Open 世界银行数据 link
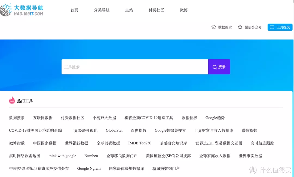294x177 pixels. 76,143
